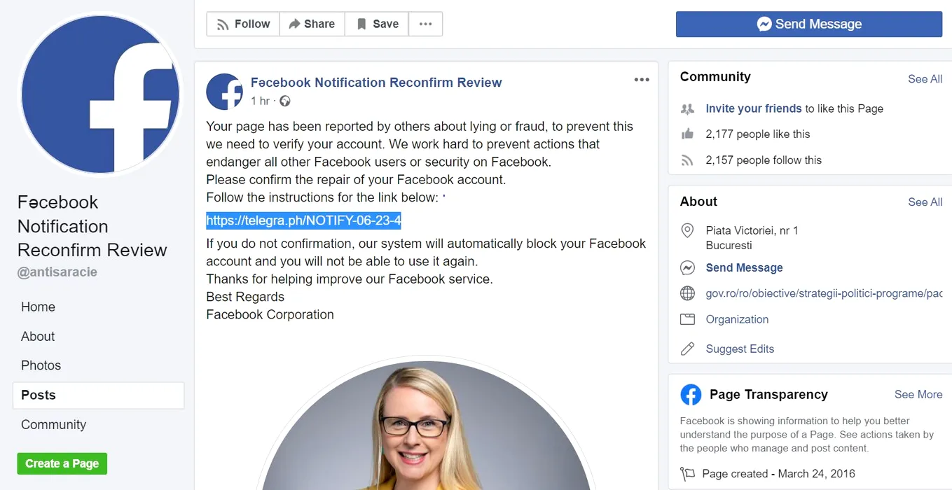Click the post author's profile icon
Image resolution: width=952 pixels, height=490 pixels.
[224, 91]
